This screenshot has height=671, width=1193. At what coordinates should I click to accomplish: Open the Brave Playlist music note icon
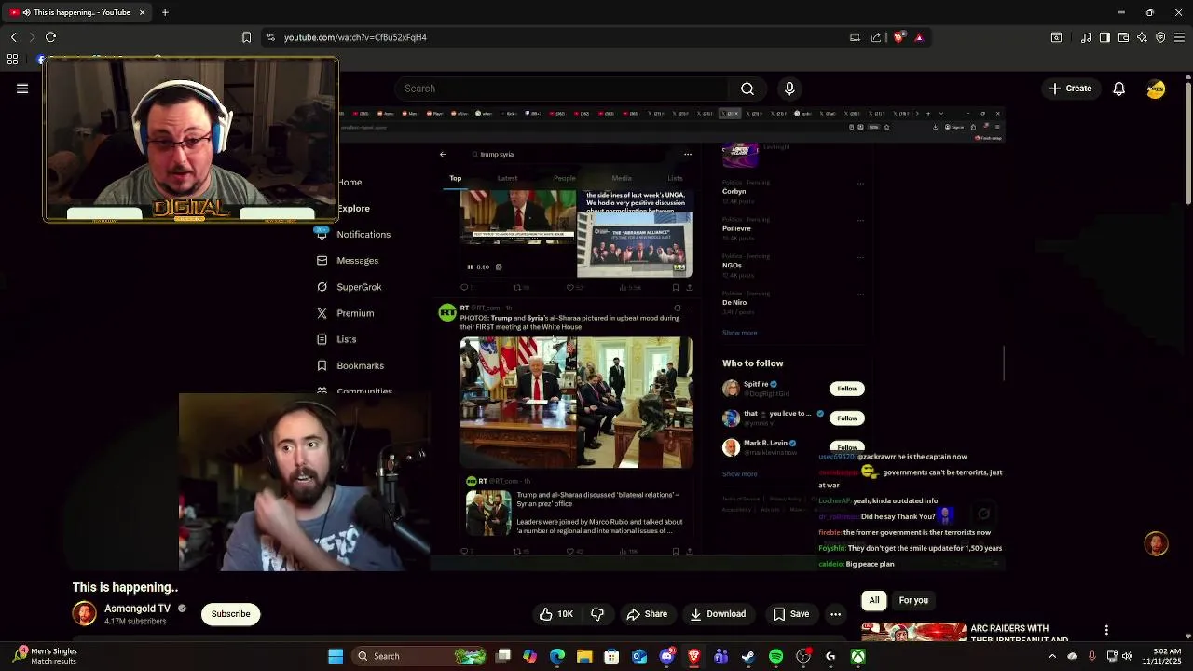(x=1086, y=37)
